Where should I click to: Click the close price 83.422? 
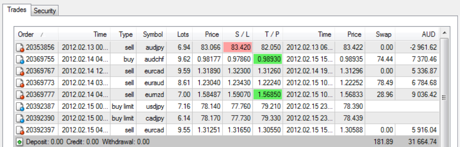point(354,47)
